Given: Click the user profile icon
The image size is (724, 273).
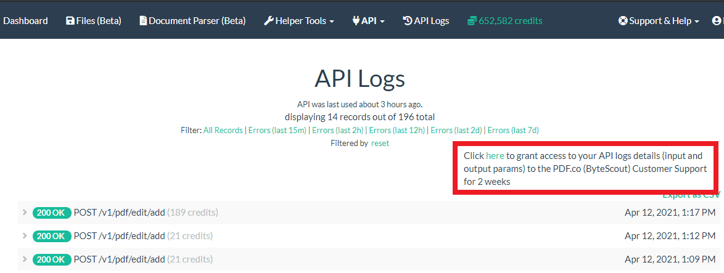Looking at the screenshot, I should pos(717,21).
